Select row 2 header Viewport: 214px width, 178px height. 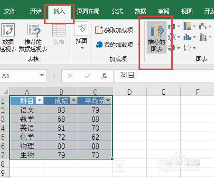[x=5, y=110]
